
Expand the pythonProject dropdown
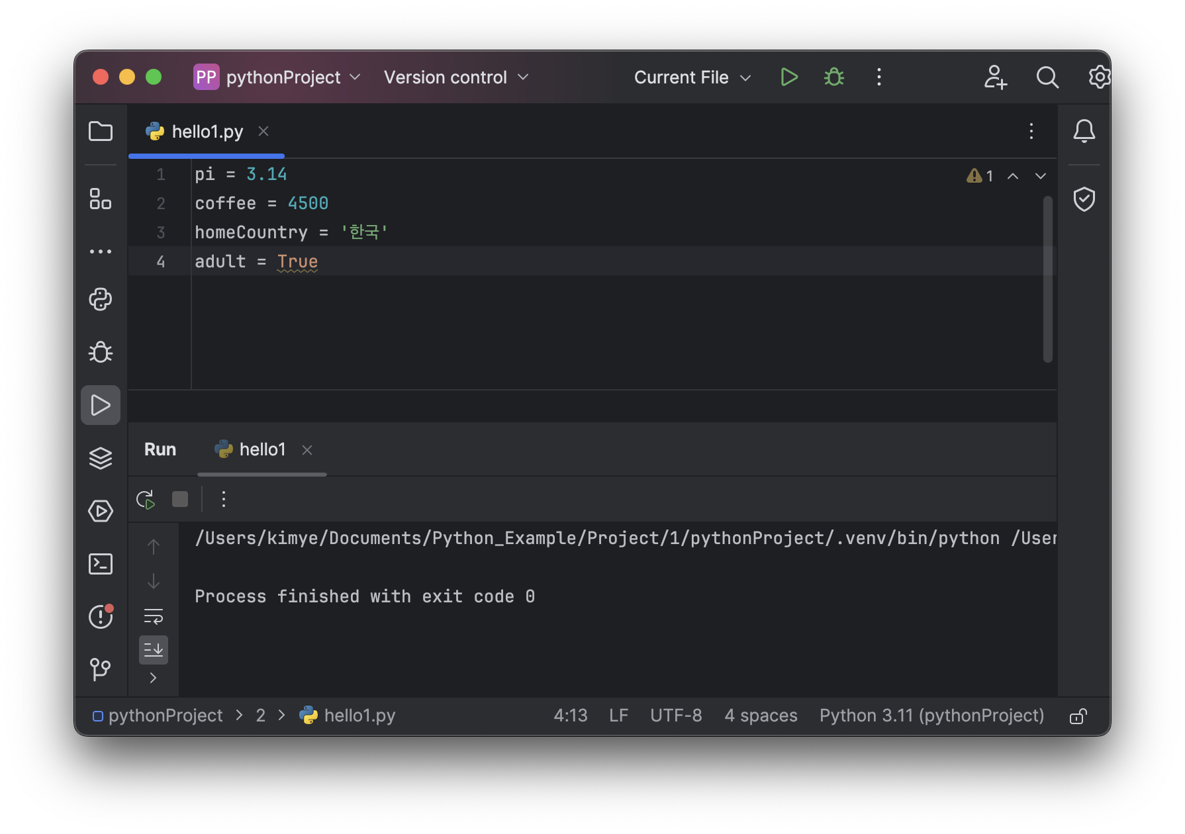click(278, 77)
